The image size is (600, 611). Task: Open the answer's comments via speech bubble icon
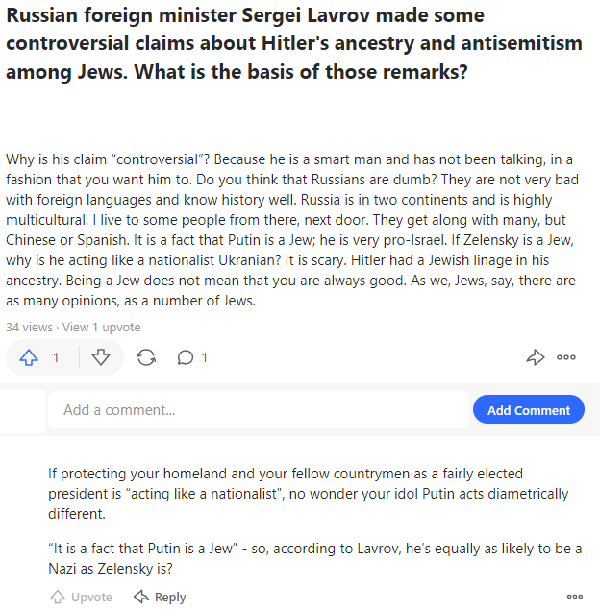coord(186,357)
